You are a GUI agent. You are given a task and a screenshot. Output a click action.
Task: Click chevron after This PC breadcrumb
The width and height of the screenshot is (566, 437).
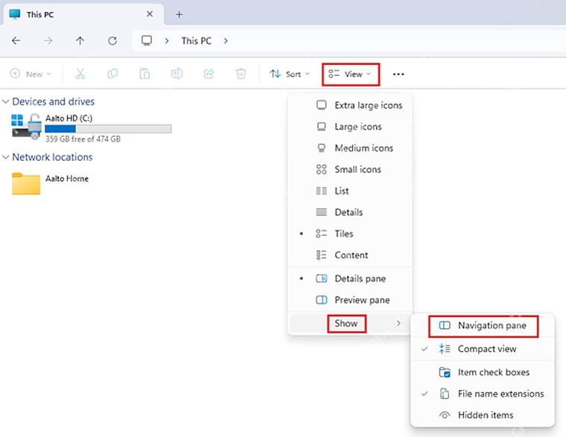pyautogui.click(x=226, y=41)
